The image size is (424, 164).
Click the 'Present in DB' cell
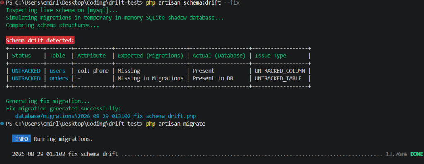coord(213,78)
